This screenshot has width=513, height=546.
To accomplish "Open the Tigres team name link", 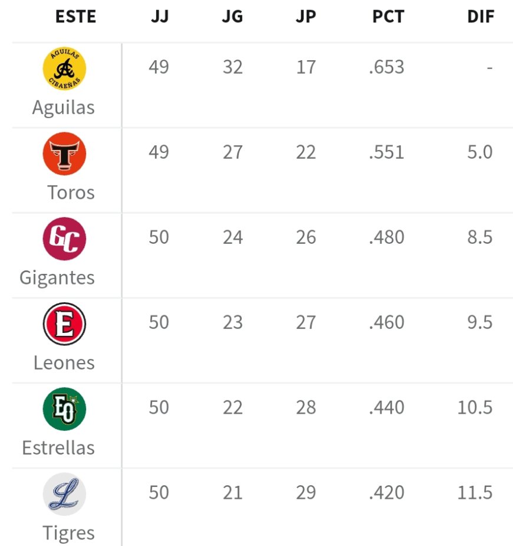I will pos(68,533).
